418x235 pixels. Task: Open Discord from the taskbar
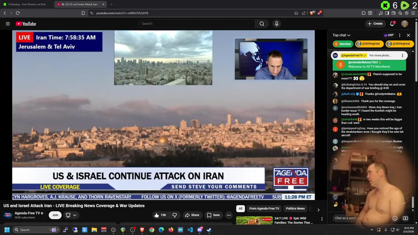200,230
